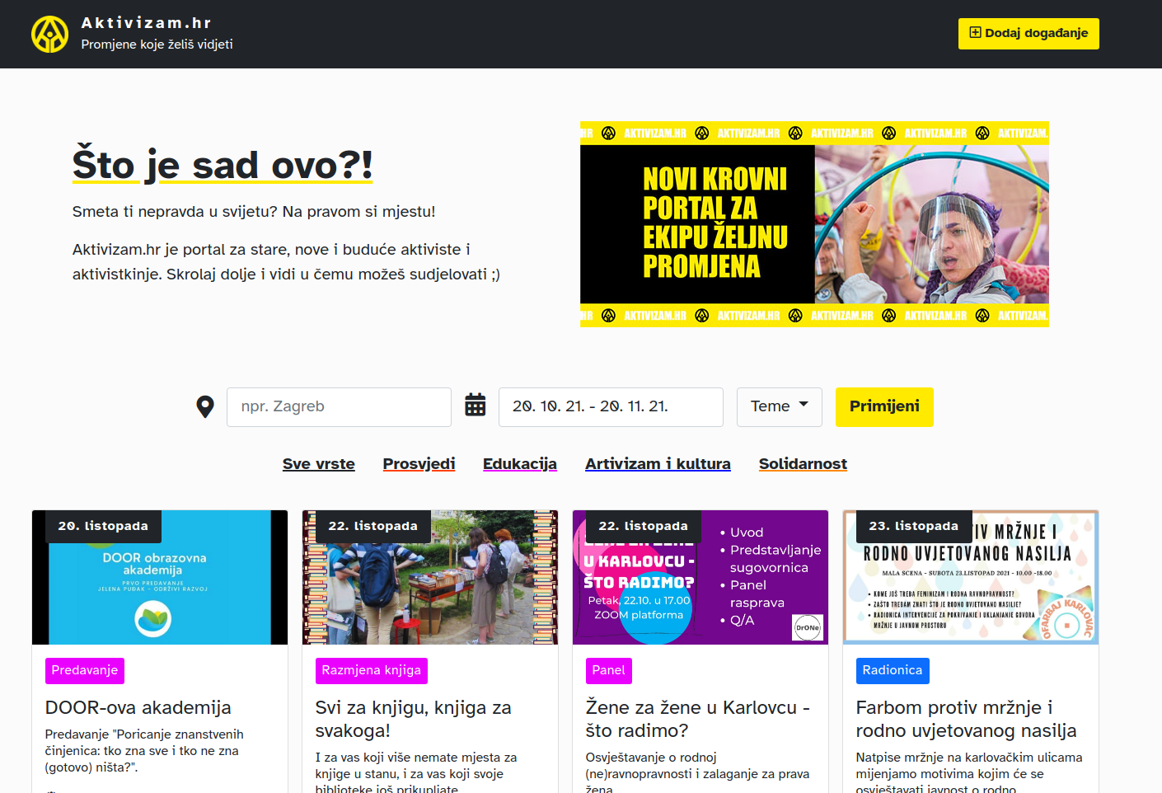Select the Prosvjedi filter

click(419, 464)
